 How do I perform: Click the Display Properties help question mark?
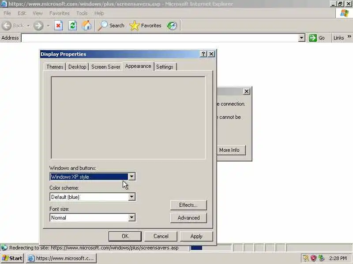point(203,54)
